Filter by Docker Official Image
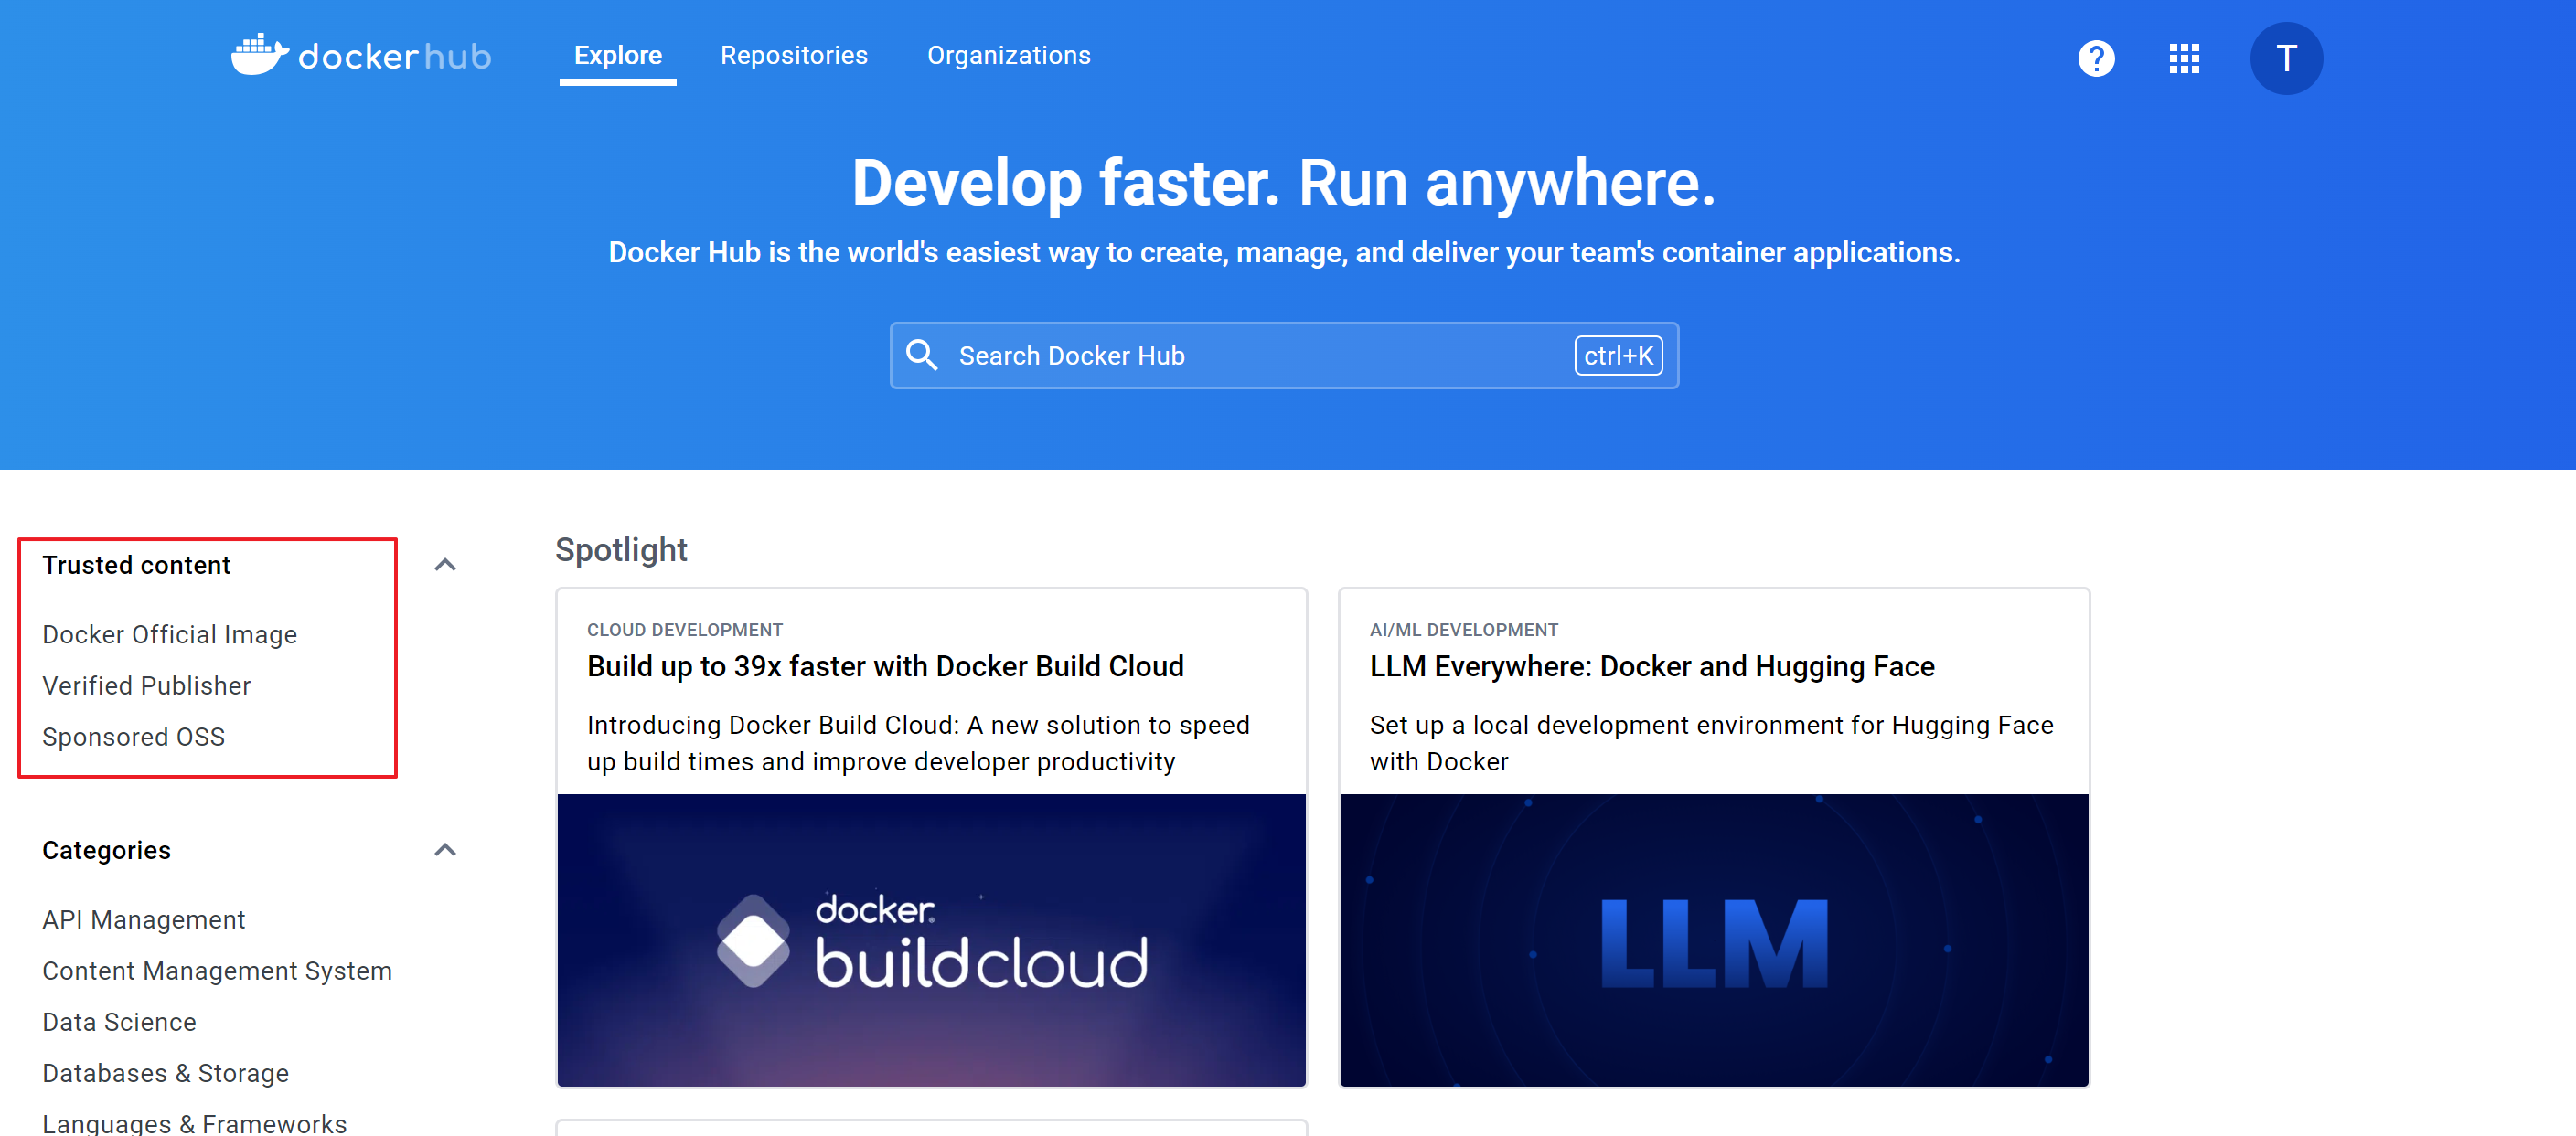The image size is (2576, 1136). click(169, 634)
